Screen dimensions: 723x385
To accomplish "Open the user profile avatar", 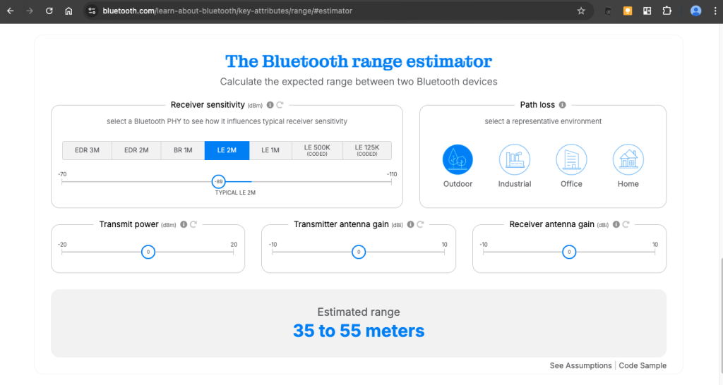I will pos(695,11).
